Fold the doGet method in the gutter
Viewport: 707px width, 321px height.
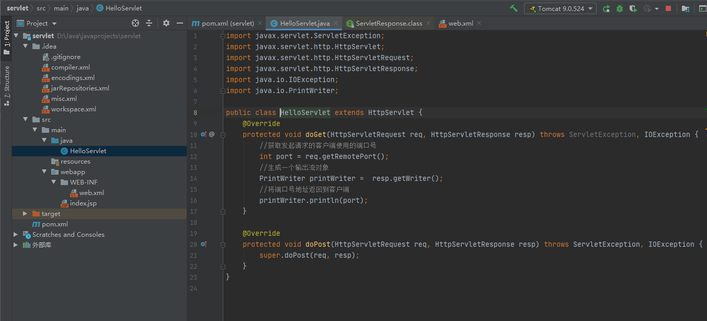(223, 134)
